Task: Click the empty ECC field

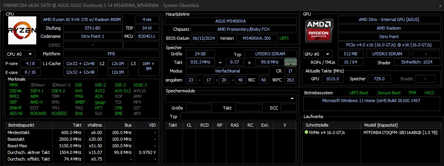Action: pyautogui.click(x=289, y=108)
